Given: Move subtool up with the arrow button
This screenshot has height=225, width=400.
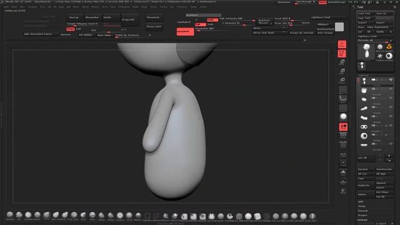Looking at the screenshot, I should 389,156.
